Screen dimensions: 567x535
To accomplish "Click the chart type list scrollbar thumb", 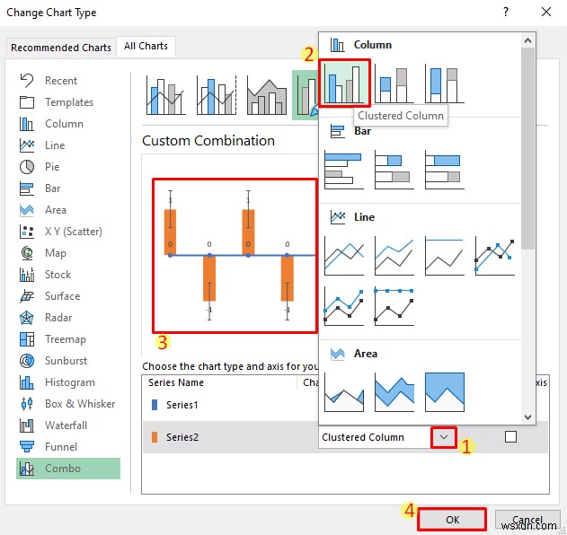I will coord(528,148).
